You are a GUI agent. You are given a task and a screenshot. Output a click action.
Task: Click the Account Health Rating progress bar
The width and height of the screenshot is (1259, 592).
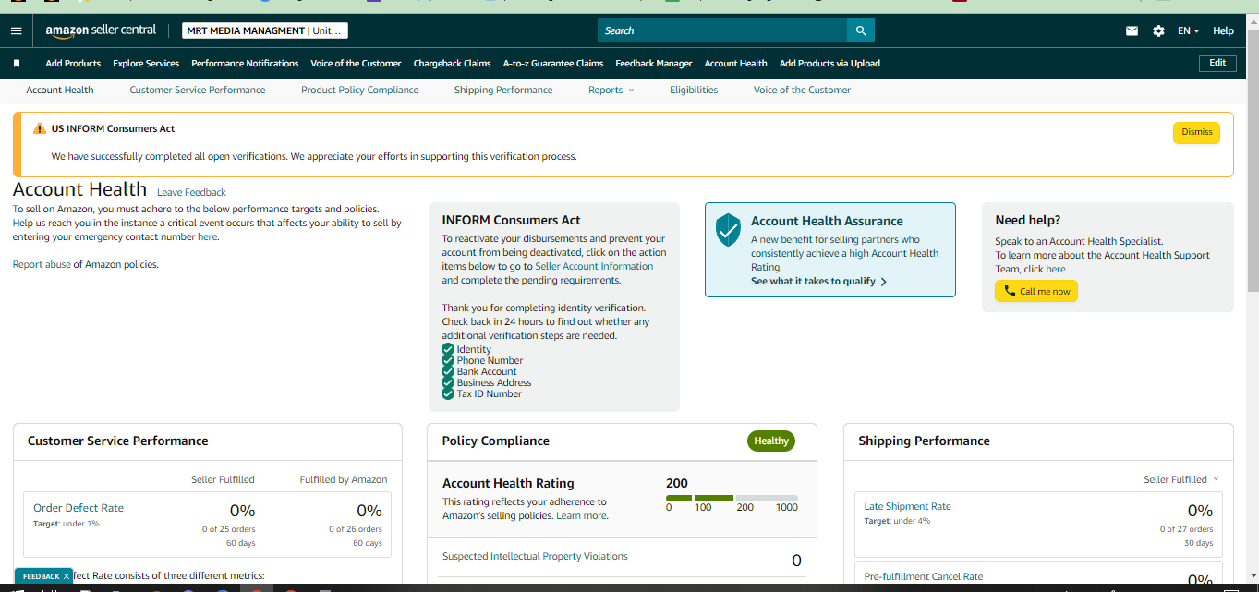pos(732,498)
